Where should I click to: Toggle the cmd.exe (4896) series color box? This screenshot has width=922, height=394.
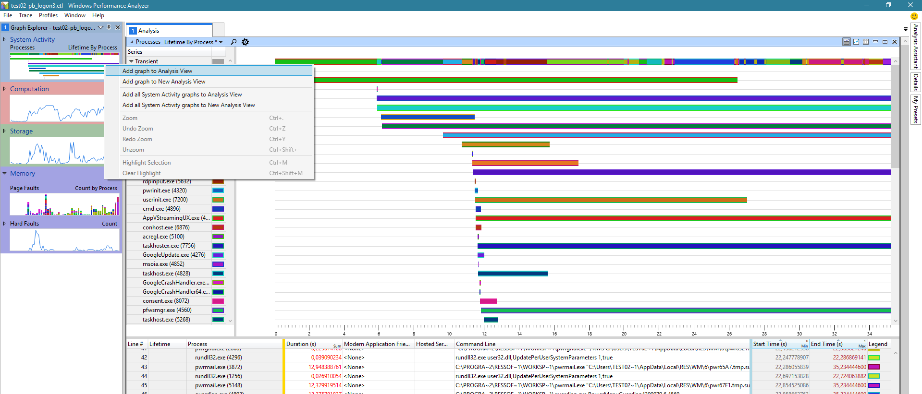coord(218,209)
